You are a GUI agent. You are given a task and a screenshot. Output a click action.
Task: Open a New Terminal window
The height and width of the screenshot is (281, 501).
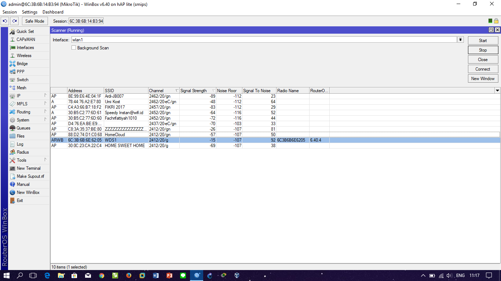click(29, 168)
